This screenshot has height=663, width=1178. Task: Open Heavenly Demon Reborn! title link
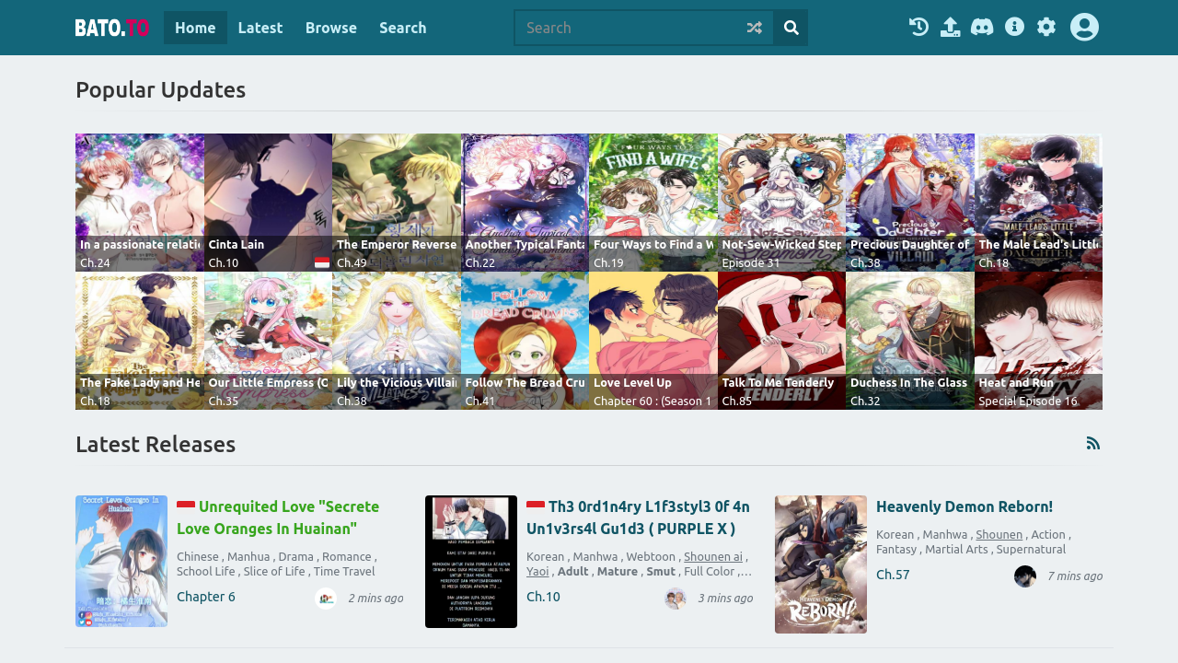[x=964, y=506]
